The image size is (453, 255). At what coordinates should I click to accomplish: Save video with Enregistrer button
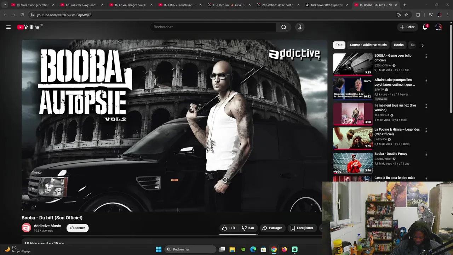point(302,228)
